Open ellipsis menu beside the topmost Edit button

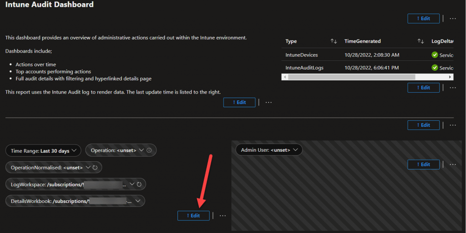[x=453, y=18]
